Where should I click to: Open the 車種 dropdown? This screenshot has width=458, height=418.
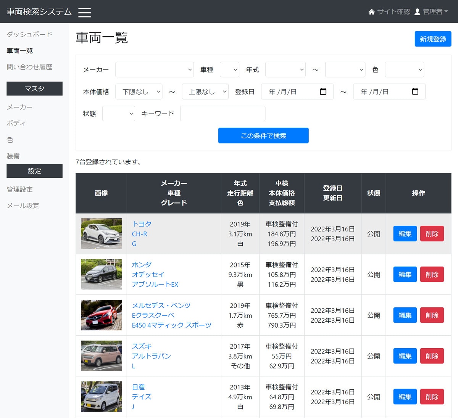(229, 69)
